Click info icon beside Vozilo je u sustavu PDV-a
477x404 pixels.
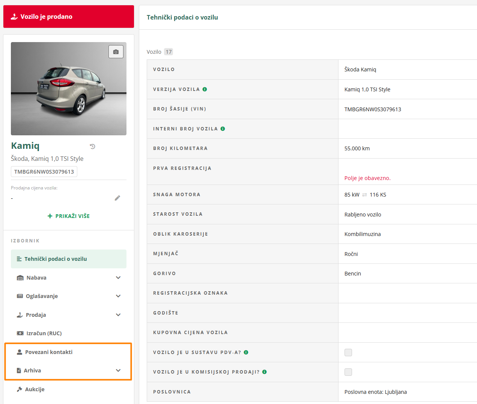246,353
